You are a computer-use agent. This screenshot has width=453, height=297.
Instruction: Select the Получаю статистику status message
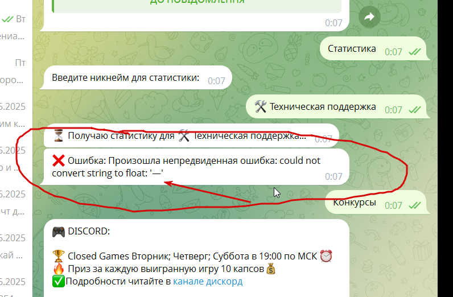click(191, 136)
